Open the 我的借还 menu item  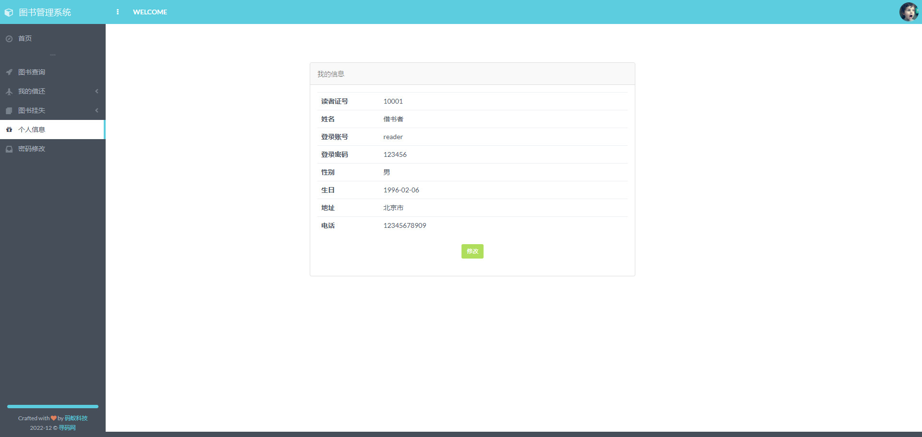click(x=53, y=91)
